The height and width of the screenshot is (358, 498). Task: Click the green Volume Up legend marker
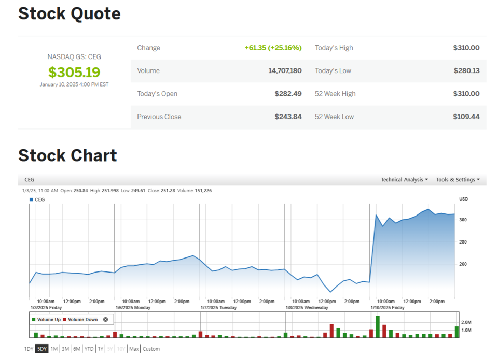(x=34, y=320)
